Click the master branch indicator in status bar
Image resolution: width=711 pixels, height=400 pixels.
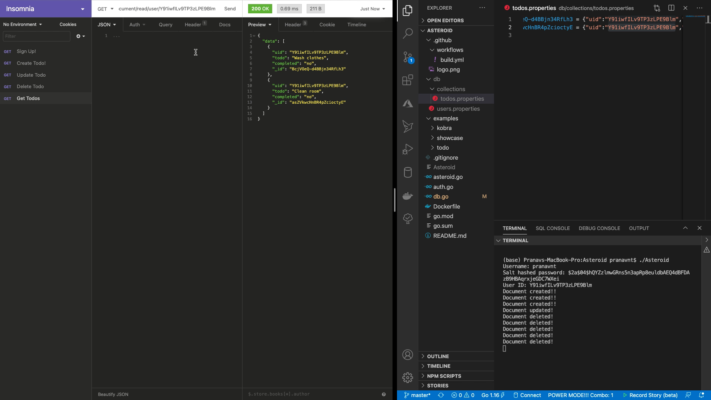(417, 395)
